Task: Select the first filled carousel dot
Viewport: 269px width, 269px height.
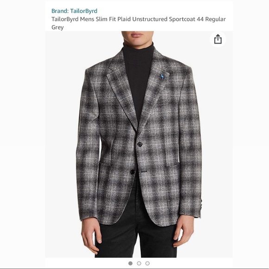Action: tap(130, 263)
